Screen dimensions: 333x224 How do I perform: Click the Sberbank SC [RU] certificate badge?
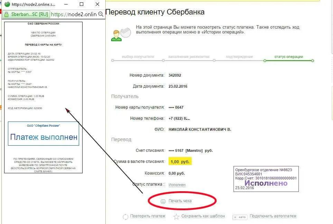tap(26, 14)
